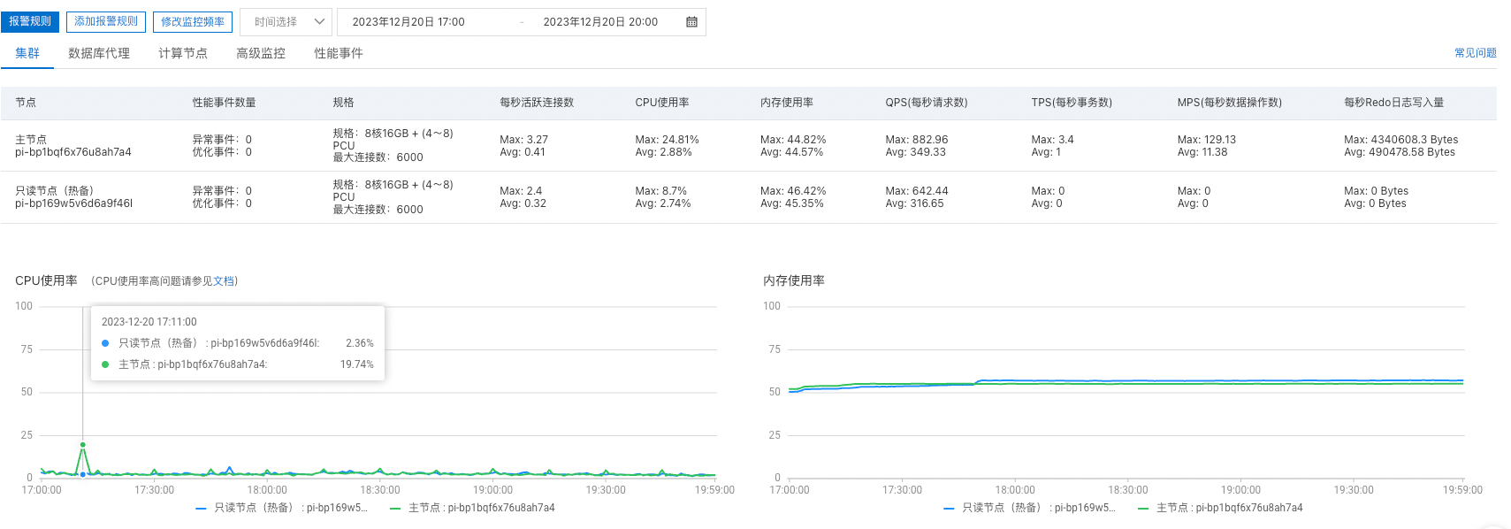Click Max: 3.27 active connections value
Viewport: 1511px width, 529px height.
(x=523, y=140)
